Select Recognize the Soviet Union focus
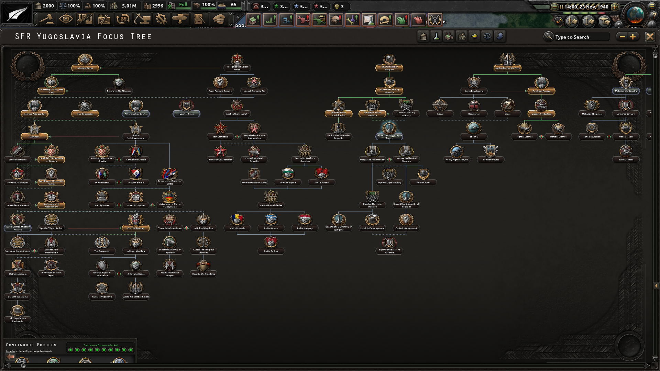This screenshot has width=660, height=371. pos(237,63)
